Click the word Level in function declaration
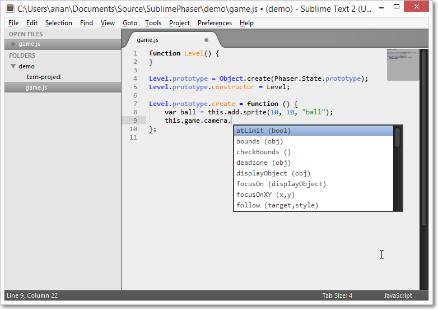438x310 pixels. [194, 53]
